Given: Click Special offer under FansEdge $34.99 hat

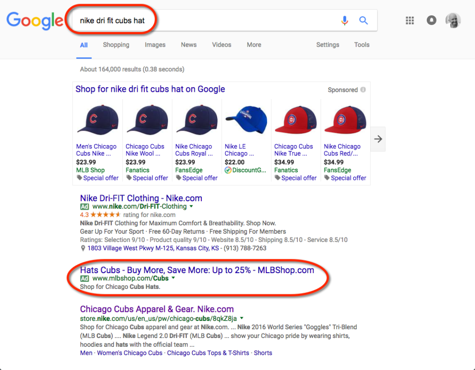Looking at the screenshot, I should click(x=348, y=178).
